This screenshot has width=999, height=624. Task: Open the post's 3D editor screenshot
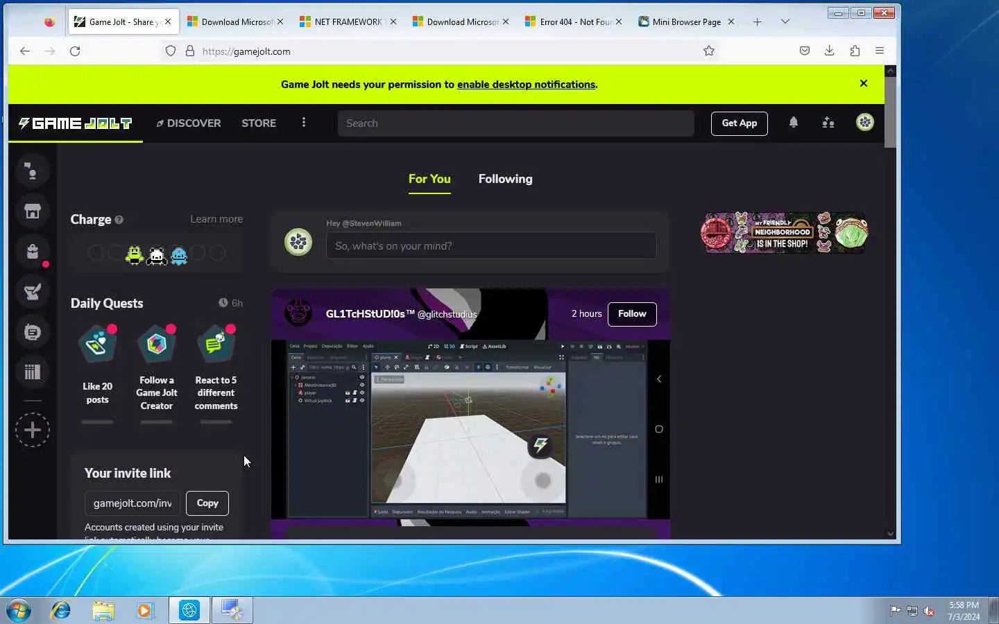(469, 428)
